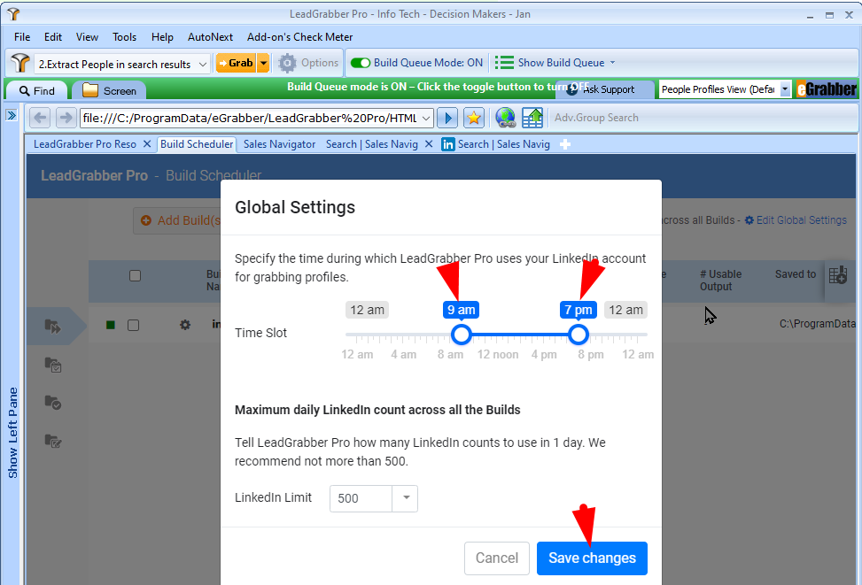Click the # Usable Output column header
The height and width of the screenshot is (585, 862).
[x=720, y=281]
